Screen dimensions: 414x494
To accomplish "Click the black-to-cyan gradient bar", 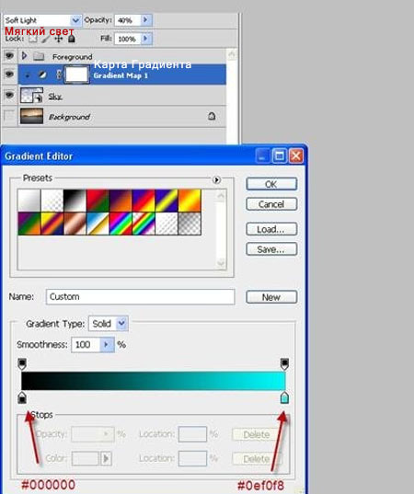I will point(154,381).
